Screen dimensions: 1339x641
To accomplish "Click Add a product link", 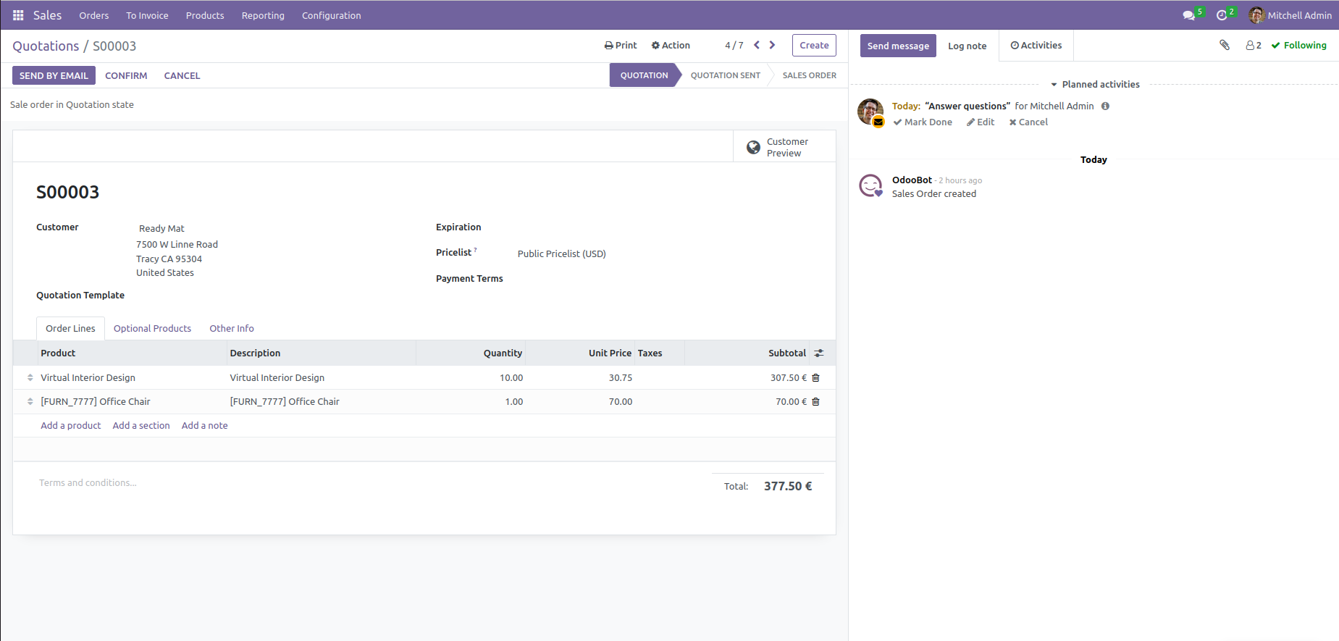I will 71,425.
